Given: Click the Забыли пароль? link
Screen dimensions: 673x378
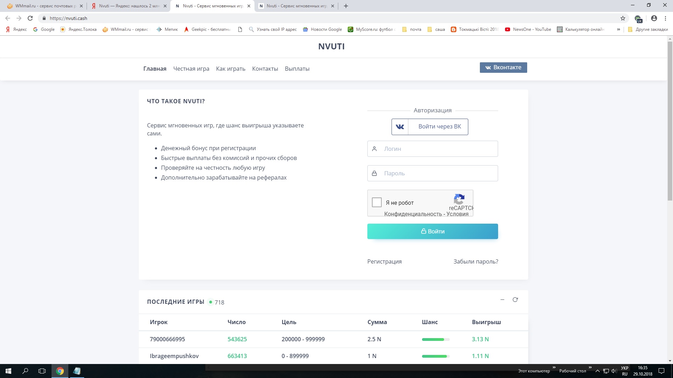Looking at the screenshot, I should point(476,261).
